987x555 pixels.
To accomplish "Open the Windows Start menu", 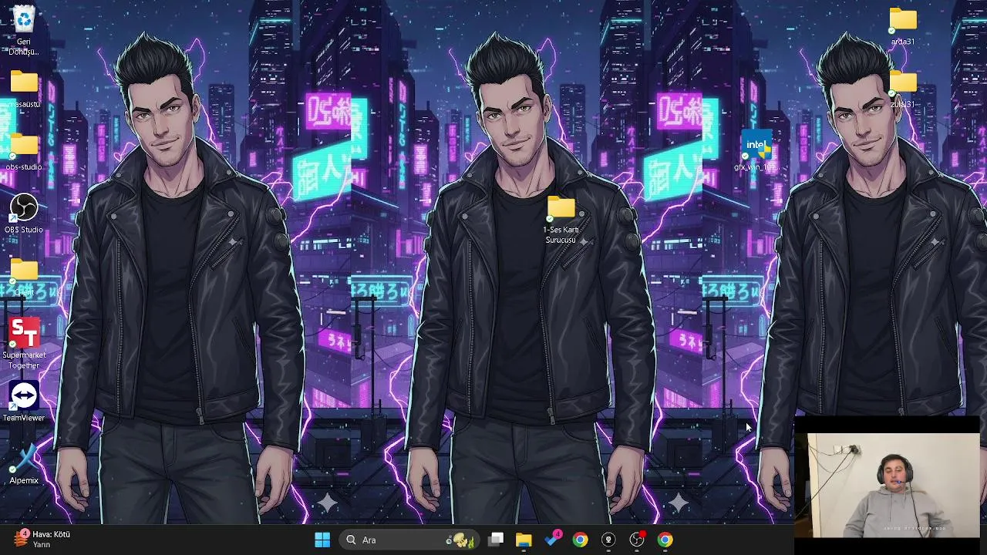I will tap(322, 540).
